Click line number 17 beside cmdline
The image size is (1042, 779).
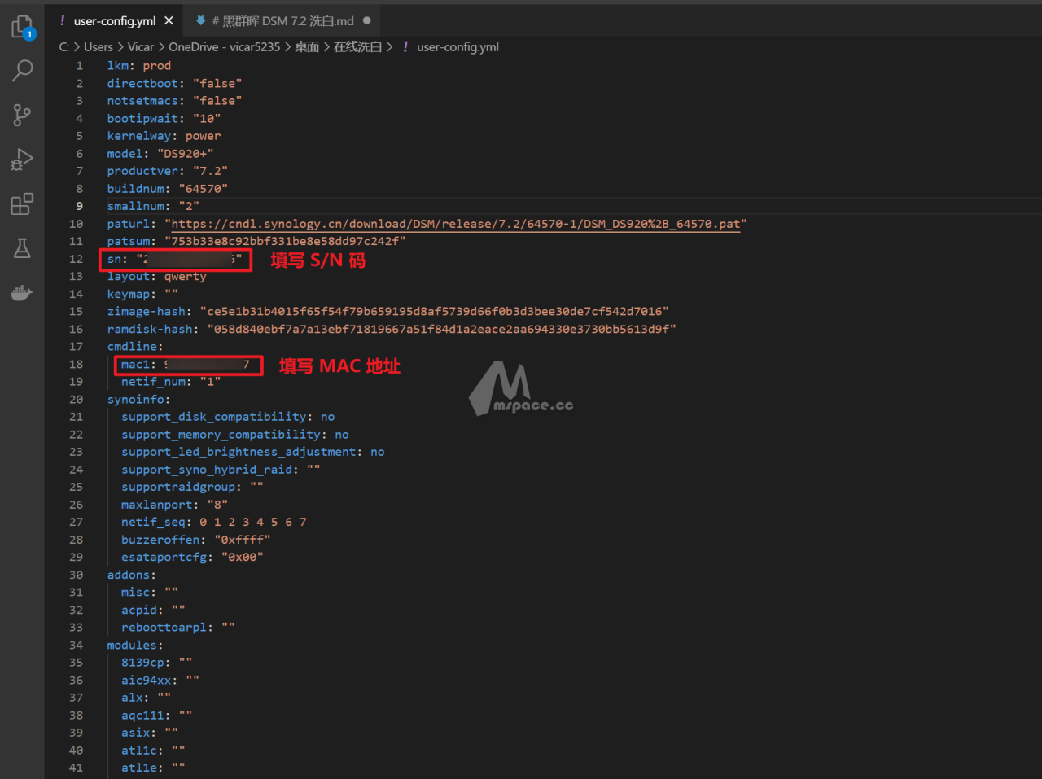click(76, 347)
